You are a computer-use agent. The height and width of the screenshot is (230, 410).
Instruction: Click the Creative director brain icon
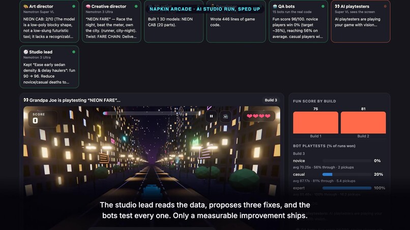coord(88,7)
